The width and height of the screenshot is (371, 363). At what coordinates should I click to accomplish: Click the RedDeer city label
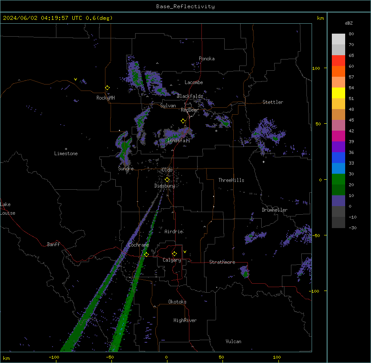(189, 110)
